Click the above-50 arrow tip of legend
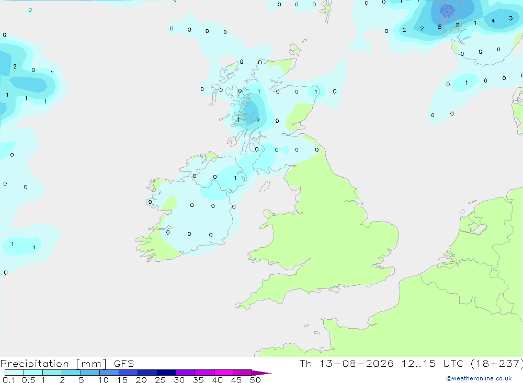Image resolution: width=523 pixels, height=383 pixels. [x=261, y=373]
